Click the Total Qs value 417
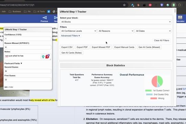This screenshot has width=186, height=124. point(77,80)
